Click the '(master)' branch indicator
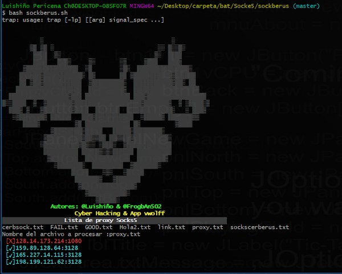 point(306,6)
